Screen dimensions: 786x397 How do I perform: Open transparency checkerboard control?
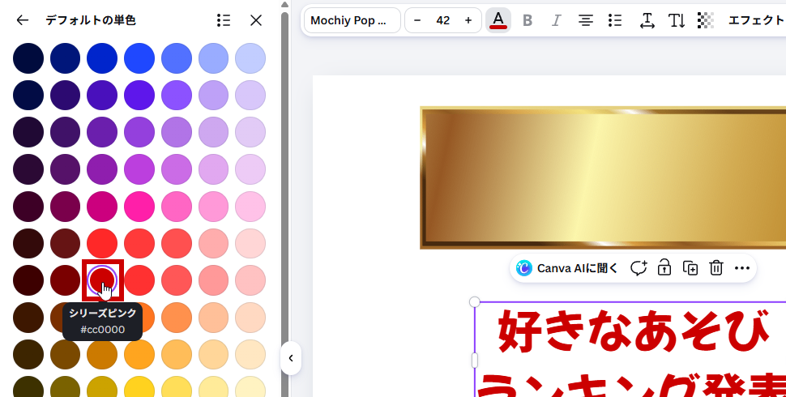tap(705, 20)
